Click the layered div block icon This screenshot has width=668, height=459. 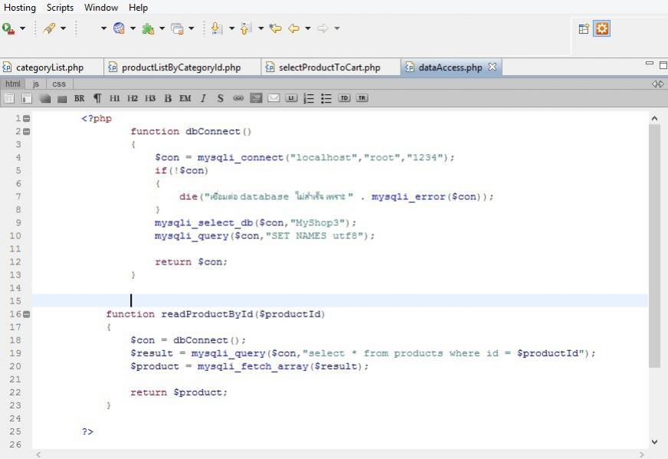coord(44,98)
